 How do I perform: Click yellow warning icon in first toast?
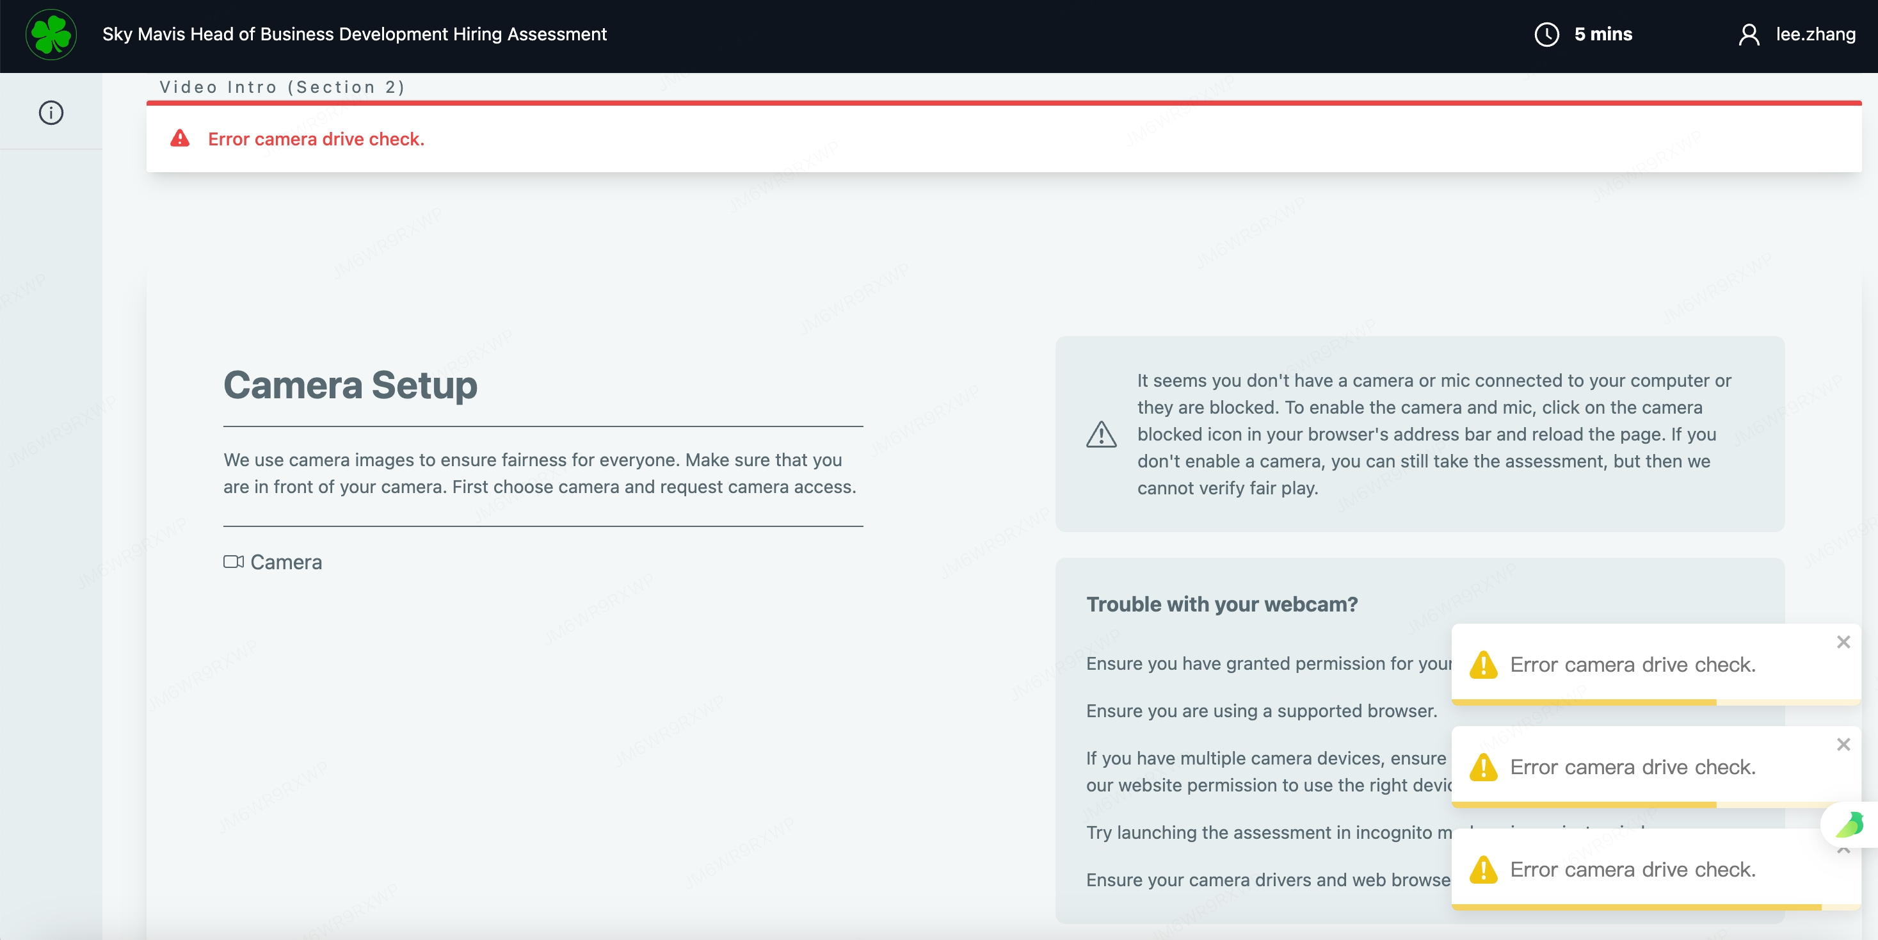pos(1483,665)
